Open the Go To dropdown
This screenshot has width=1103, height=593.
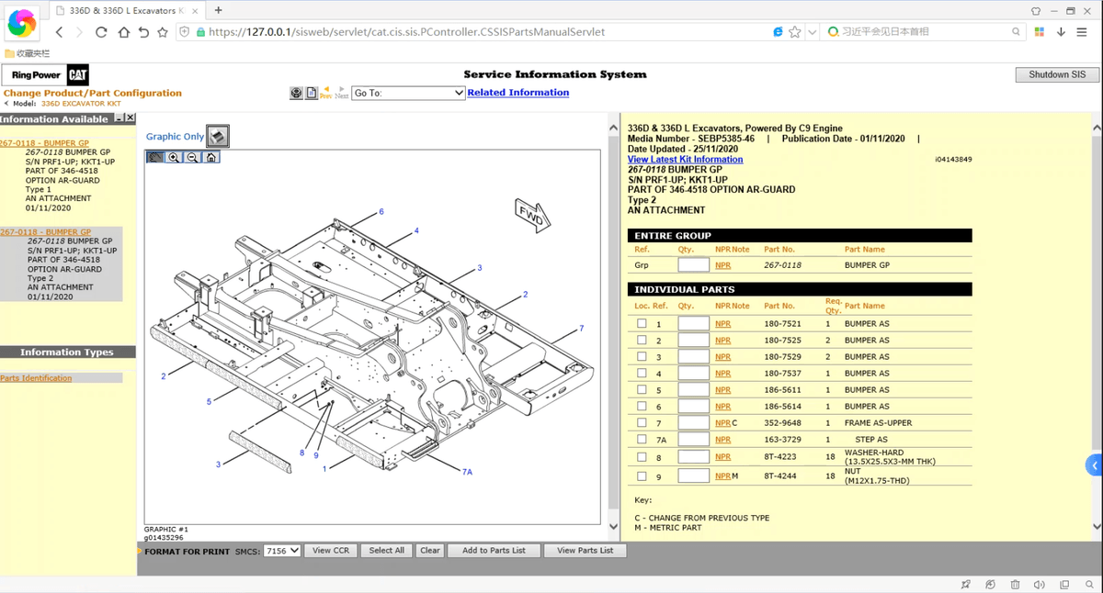(408, 93)
